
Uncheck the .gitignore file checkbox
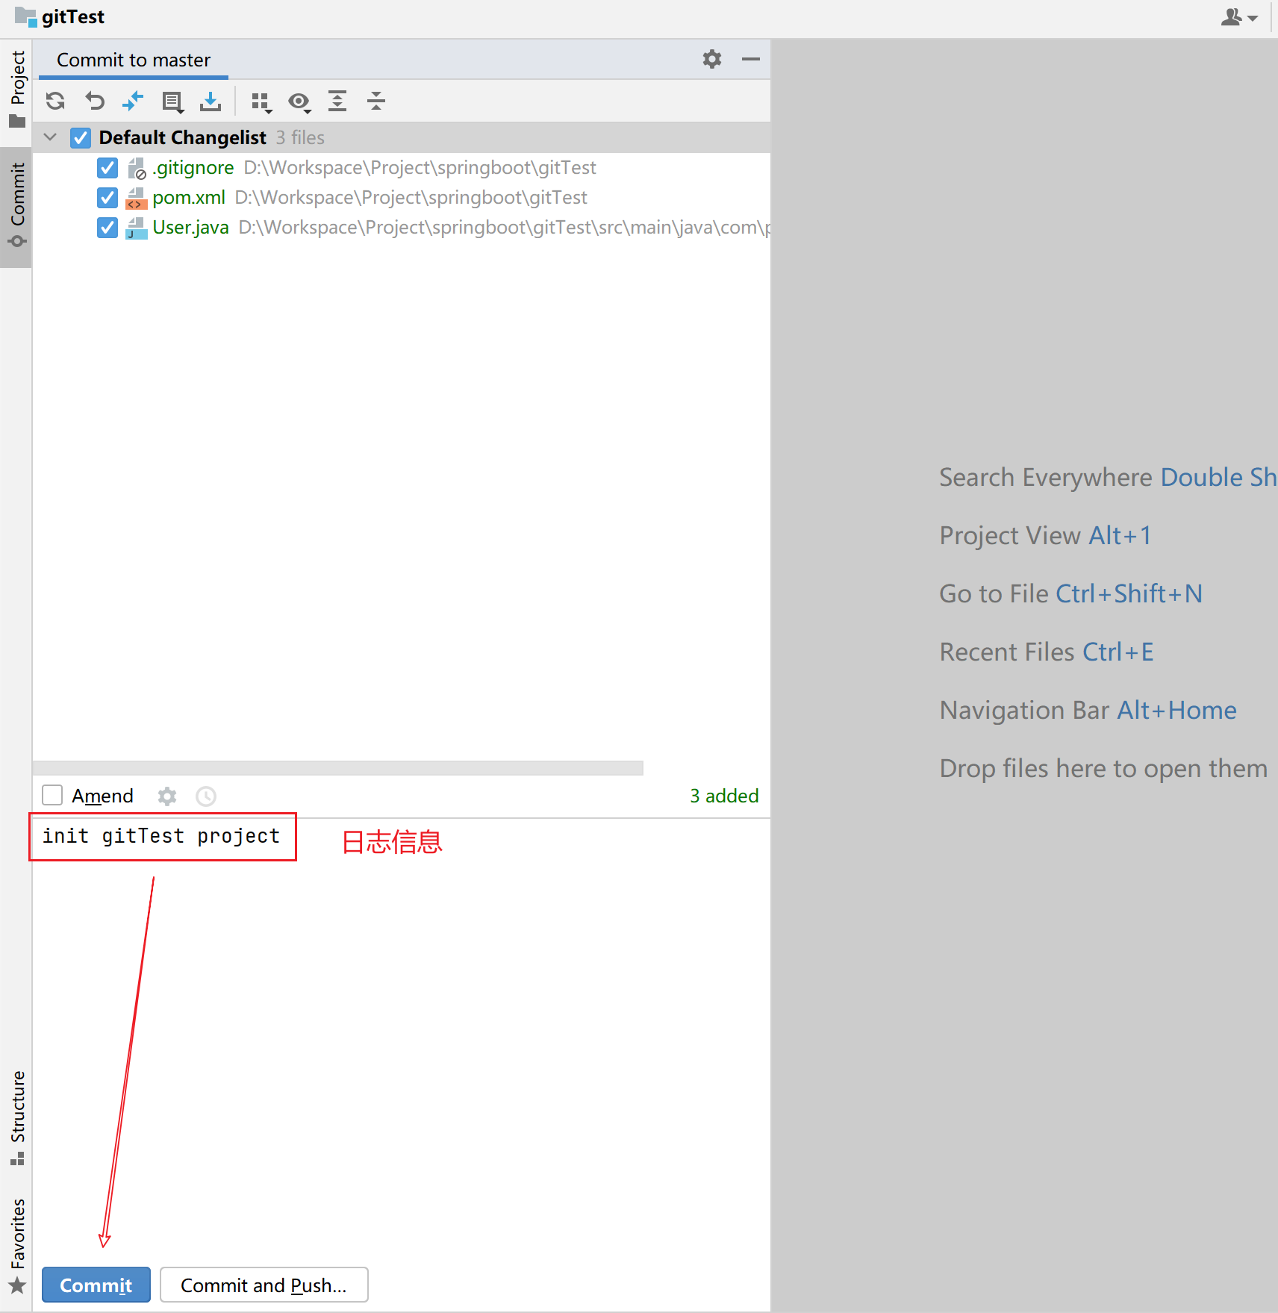107,168
